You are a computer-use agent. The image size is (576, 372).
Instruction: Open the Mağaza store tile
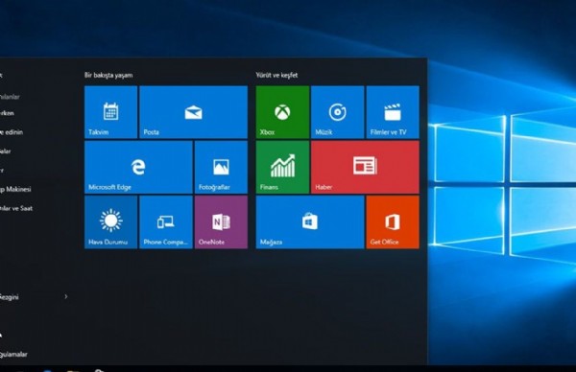click(310, 222)
